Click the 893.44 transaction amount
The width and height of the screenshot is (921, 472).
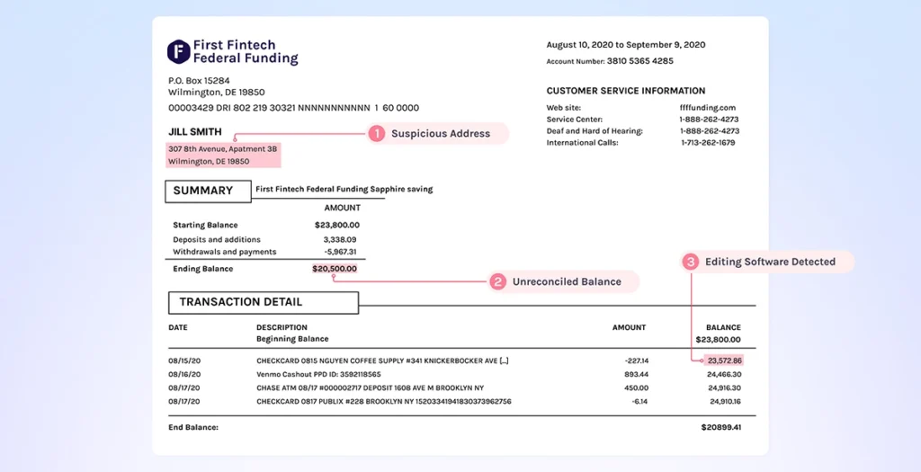[637, 375]
